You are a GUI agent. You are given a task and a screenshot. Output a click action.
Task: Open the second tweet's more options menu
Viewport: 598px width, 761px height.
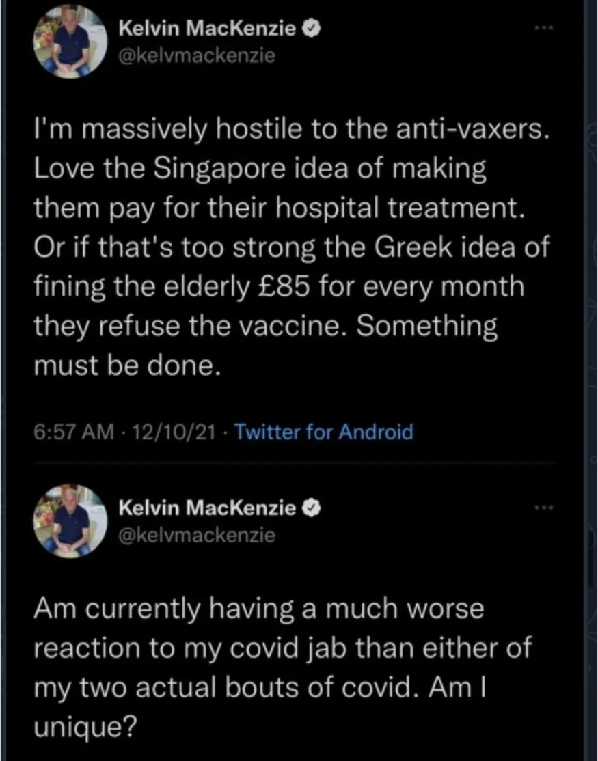tap(543, 508)
